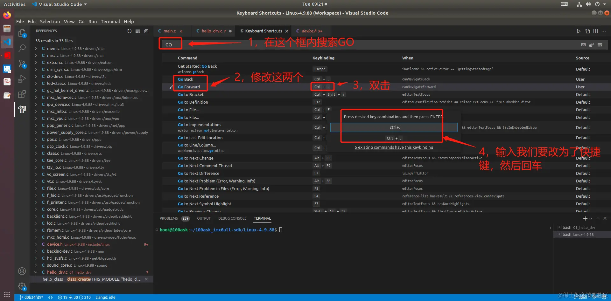Open errors and warnings status bar item
The image size is (611, 301).
(x=74, y=298)
